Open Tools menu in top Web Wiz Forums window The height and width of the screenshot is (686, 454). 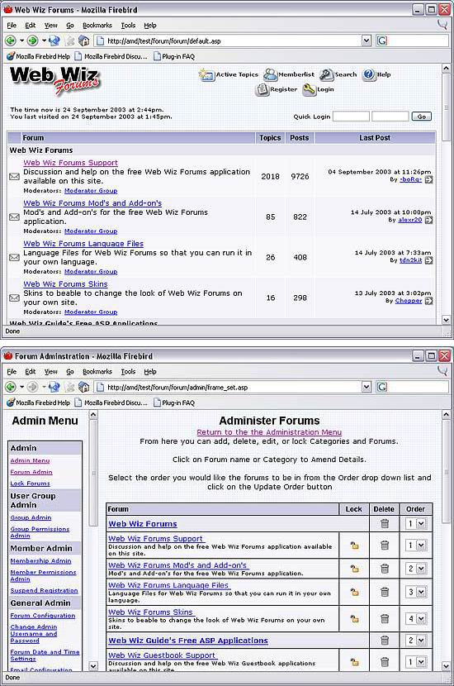(128, 26)
